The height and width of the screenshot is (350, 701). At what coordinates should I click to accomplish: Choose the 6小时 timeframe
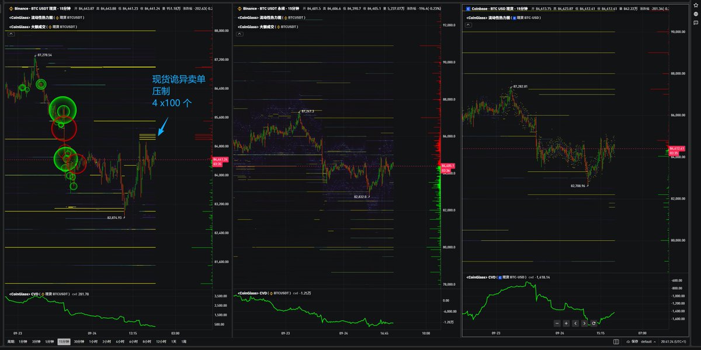tap(134, 341)
